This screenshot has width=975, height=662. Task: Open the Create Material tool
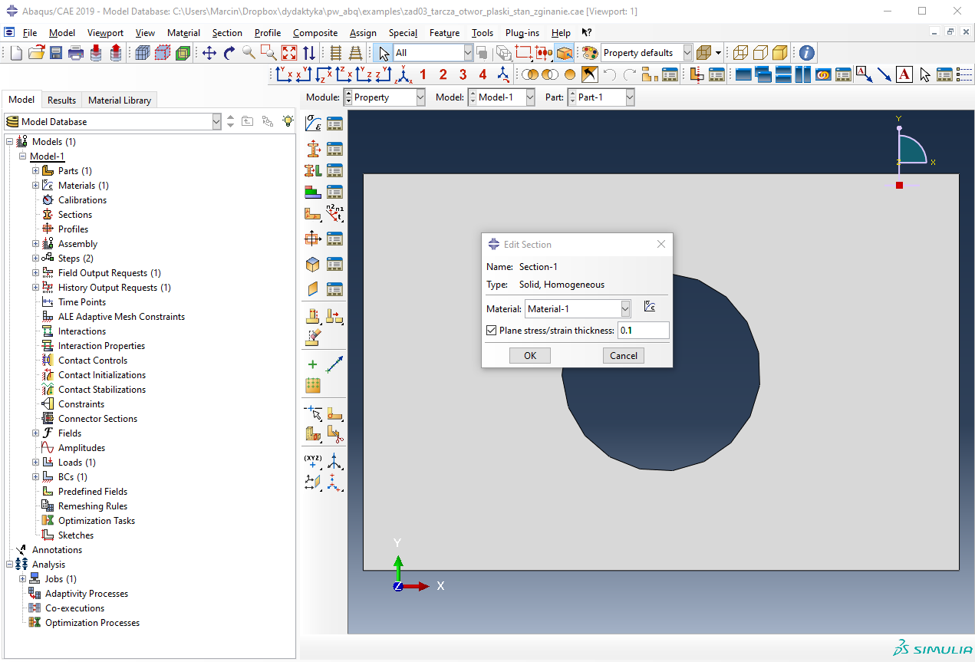pos(313,124)
